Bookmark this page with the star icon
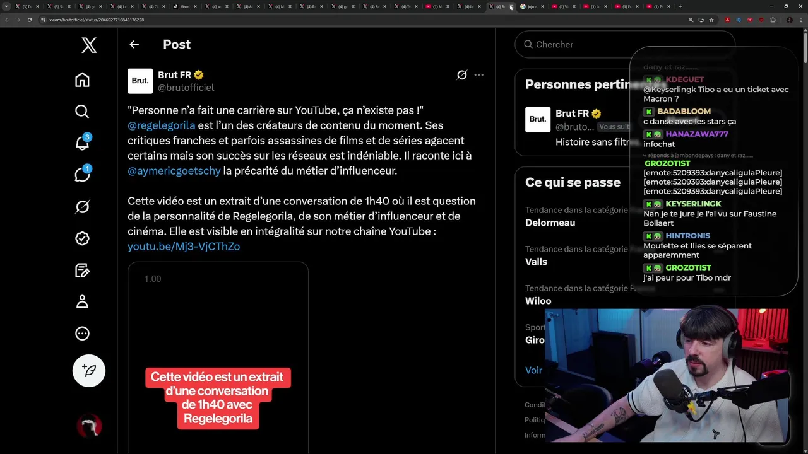The height and width of the screenshot is (454, 808). (x=711, y=20)
